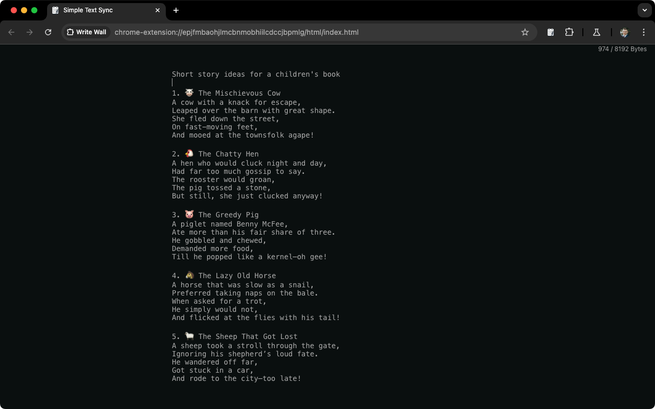Click the back navigation arrow

pos(11,32)
